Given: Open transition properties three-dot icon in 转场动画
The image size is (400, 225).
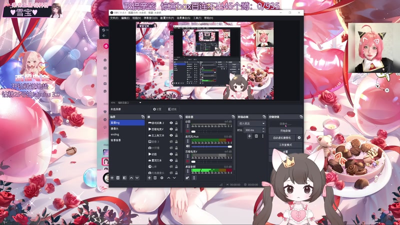Looking at the screenshot, I should click(263, 136).
